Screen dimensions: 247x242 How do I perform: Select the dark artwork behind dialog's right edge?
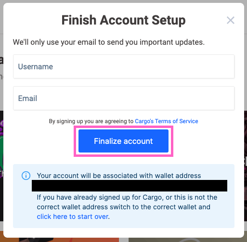pos(246,166)
